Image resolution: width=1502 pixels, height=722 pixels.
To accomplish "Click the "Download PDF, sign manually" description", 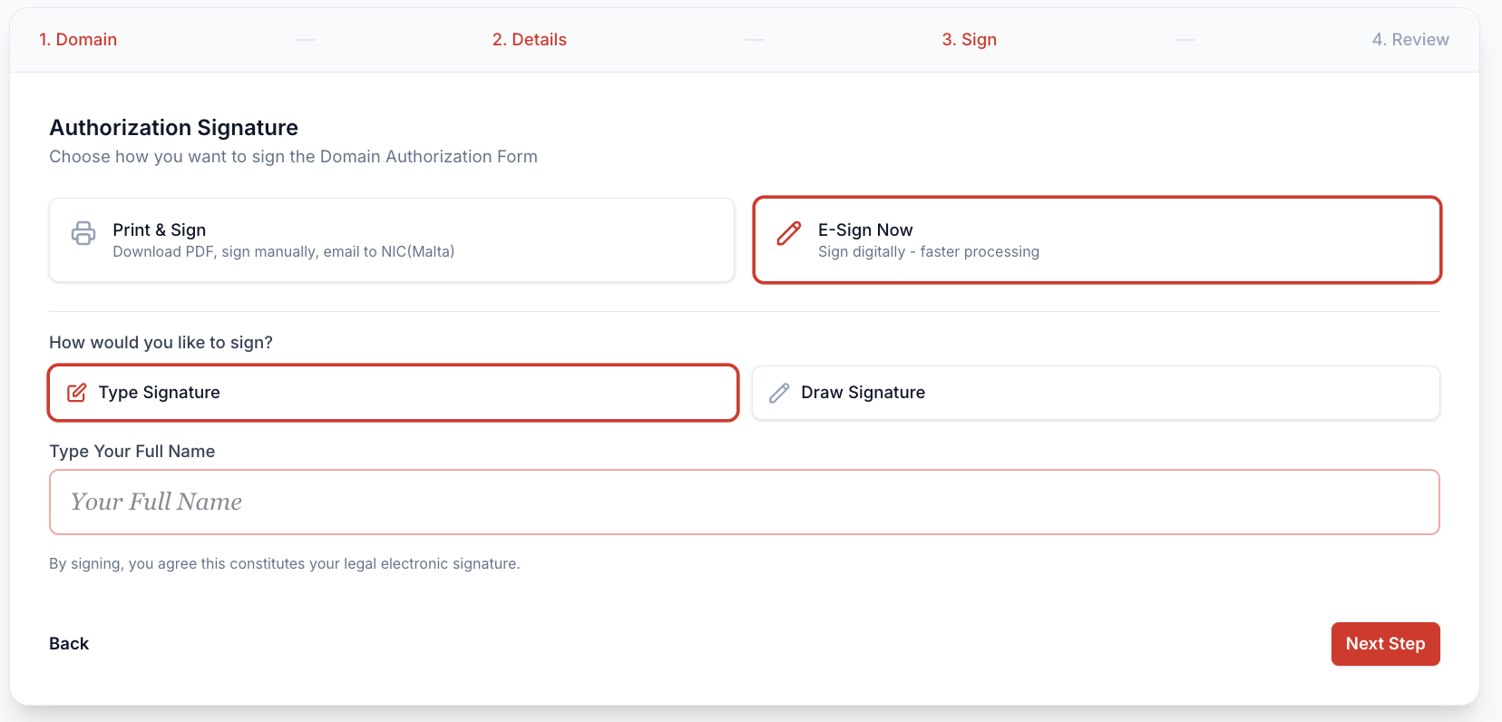I will pyautogui.click(x=283, y=252).
